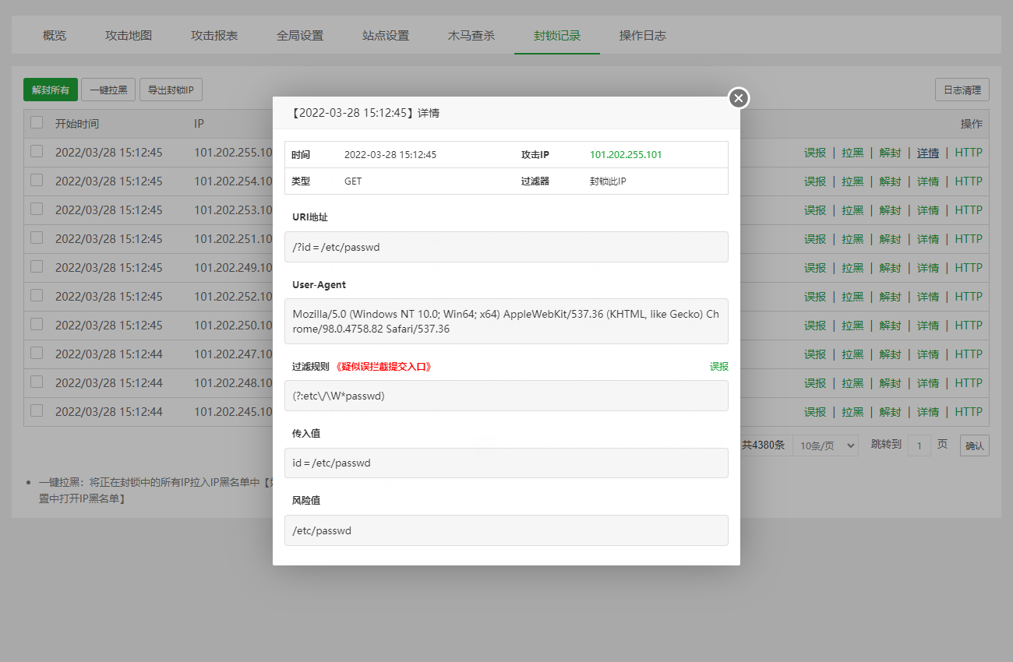
Task: Close the details dialog with X icon
Action: point(739,98)
